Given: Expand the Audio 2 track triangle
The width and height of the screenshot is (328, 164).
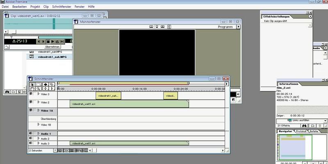Looking at the screenshot, I should (39, 138).
